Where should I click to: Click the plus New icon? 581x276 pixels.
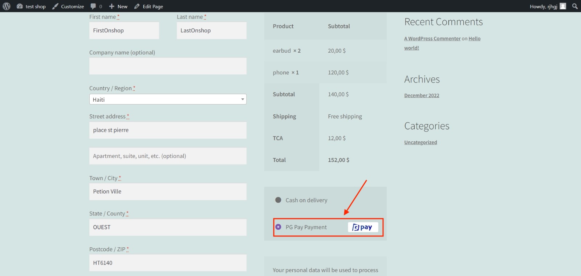coord(112,6)
